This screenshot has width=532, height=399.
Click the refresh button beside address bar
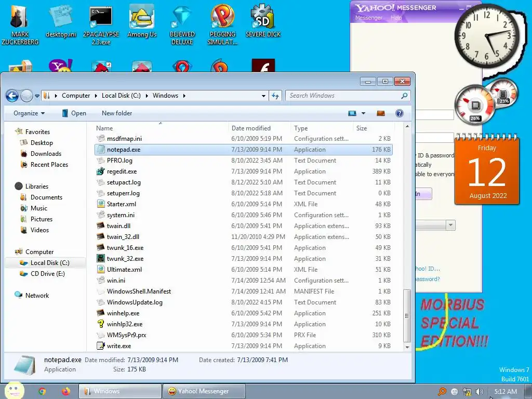(275, 96)
